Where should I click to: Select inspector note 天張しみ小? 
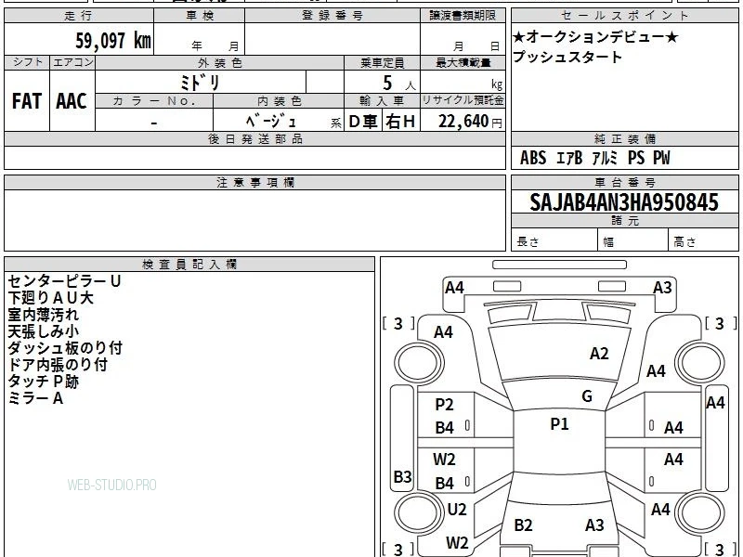(x=43, y=331)
